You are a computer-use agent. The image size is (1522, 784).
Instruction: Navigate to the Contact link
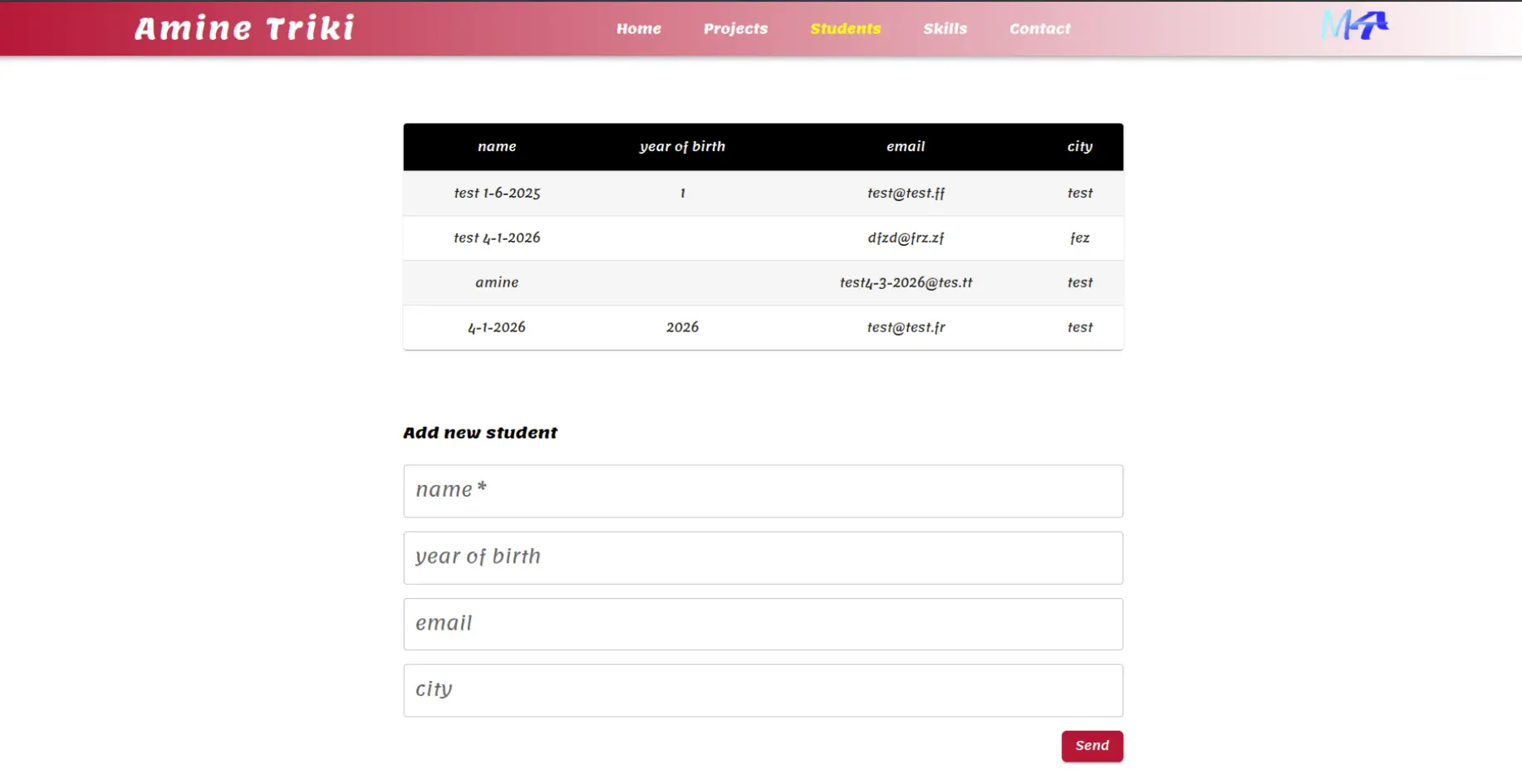(1039, 28)
